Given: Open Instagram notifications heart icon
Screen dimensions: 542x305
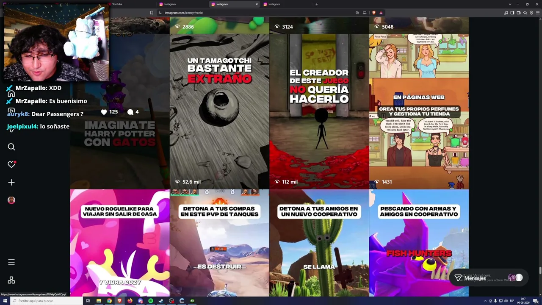Looking at the screenshot, I should [11, 164].
